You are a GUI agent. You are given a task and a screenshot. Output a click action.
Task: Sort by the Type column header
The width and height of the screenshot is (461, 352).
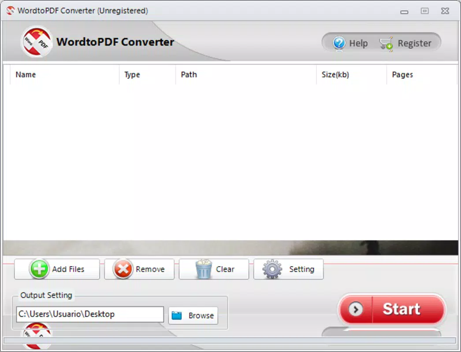pos(148,74)
